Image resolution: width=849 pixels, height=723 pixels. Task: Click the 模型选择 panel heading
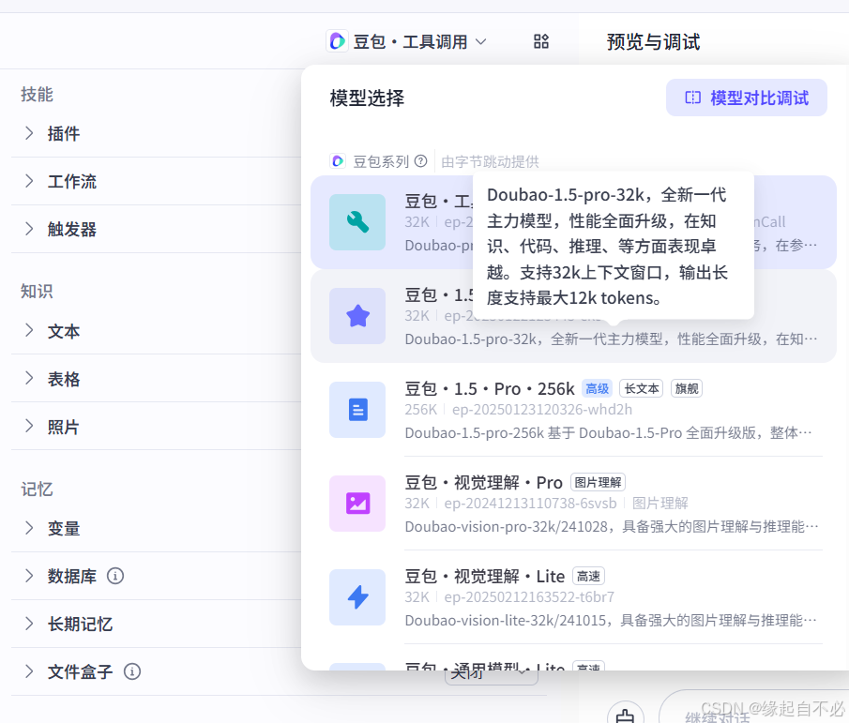(367, 98)
